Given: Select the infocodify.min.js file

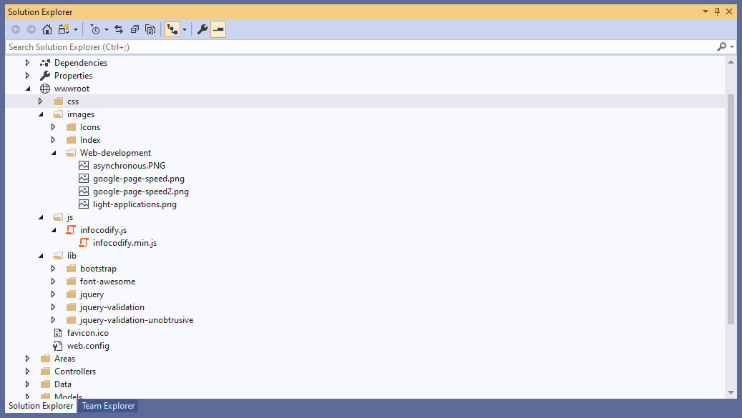Looking at the screenshot, I should click(x=125, y=243).
